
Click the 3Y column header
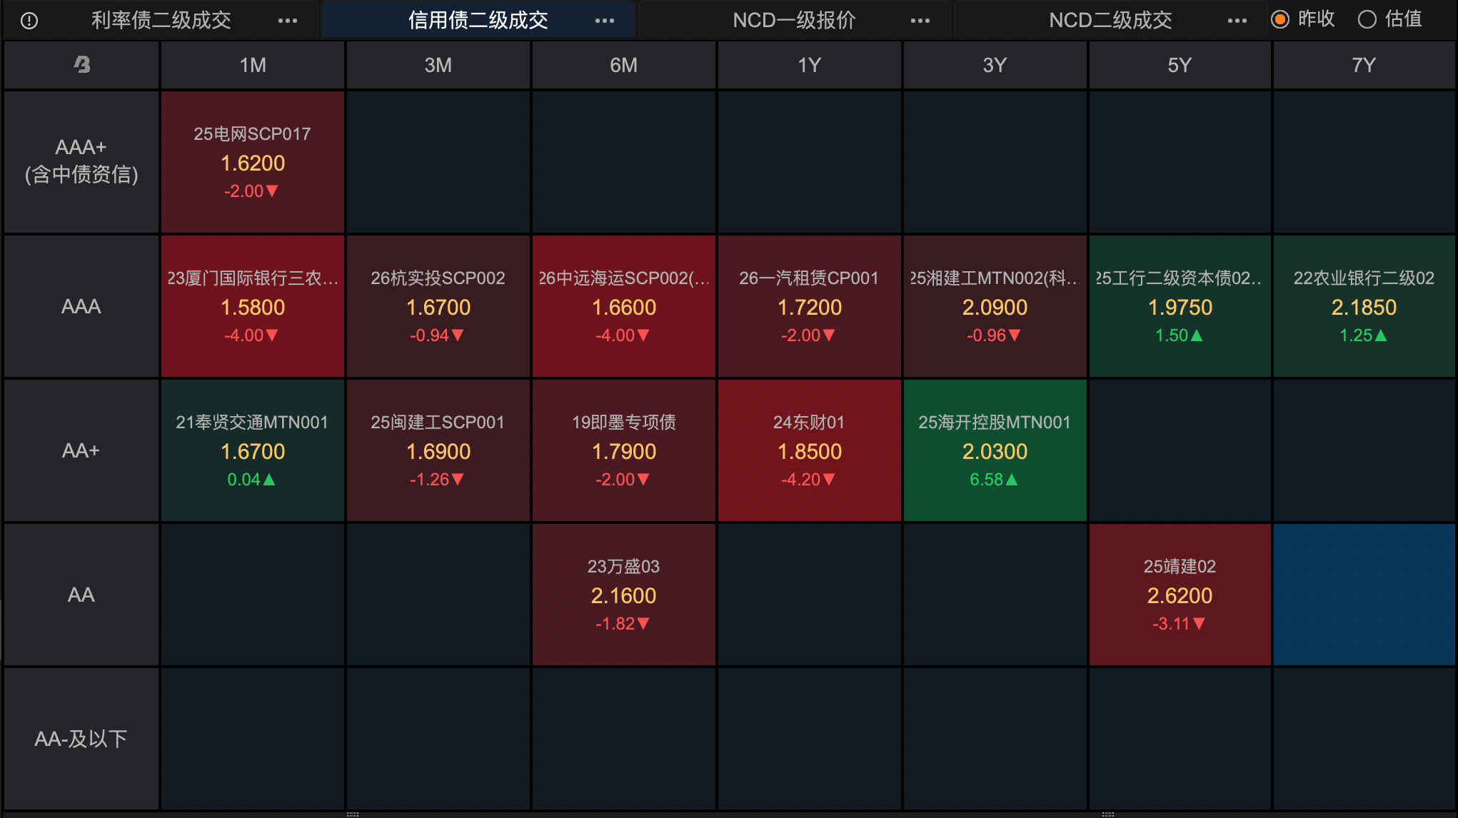(x=995, y=65)
